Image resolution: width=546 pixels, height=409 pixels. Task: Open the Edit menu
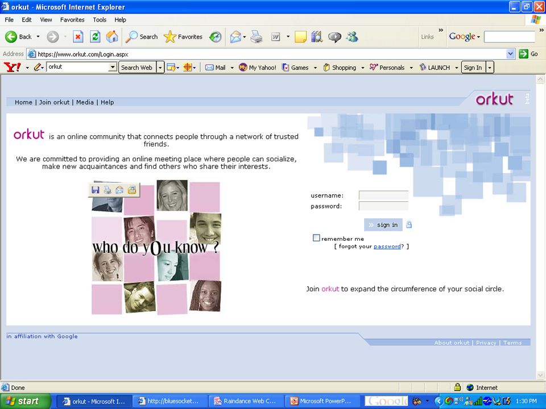(27, 20)
